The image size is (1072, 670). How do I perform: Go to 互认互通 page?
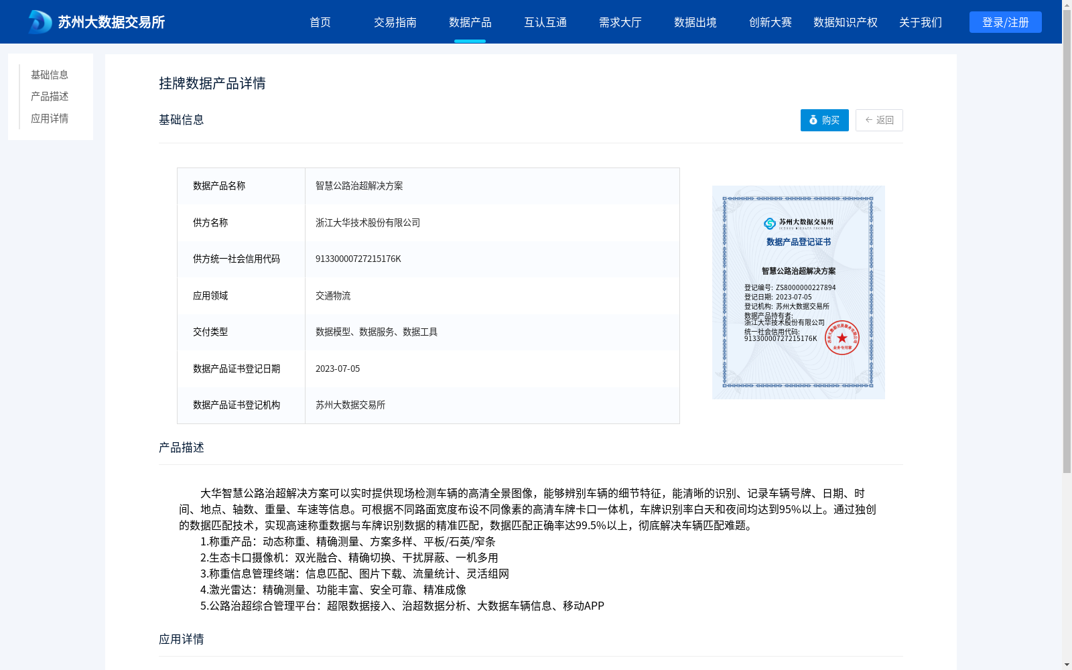point(545,22)
